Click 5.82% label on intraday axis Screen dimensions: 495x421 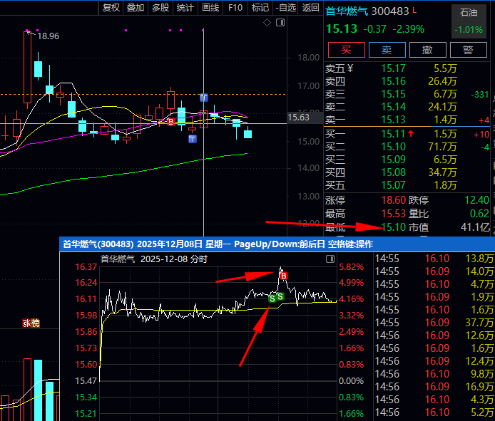352,267
